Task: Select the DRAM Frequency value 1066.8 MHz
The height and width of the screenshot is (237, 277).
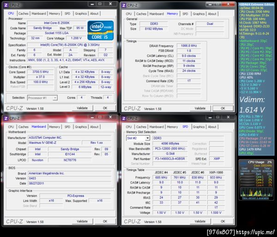Action: point(189,46)
